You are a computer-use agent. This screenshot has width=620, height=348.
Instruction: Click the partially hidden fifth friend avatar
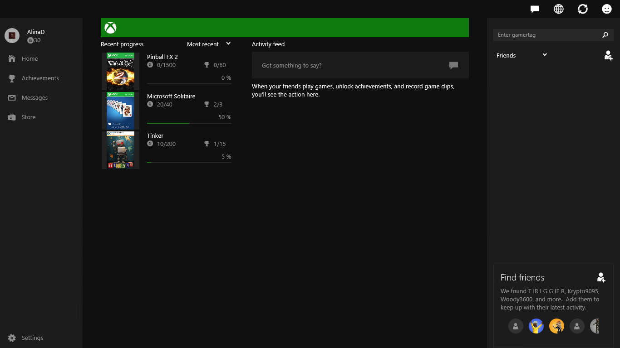click(595, 326)
